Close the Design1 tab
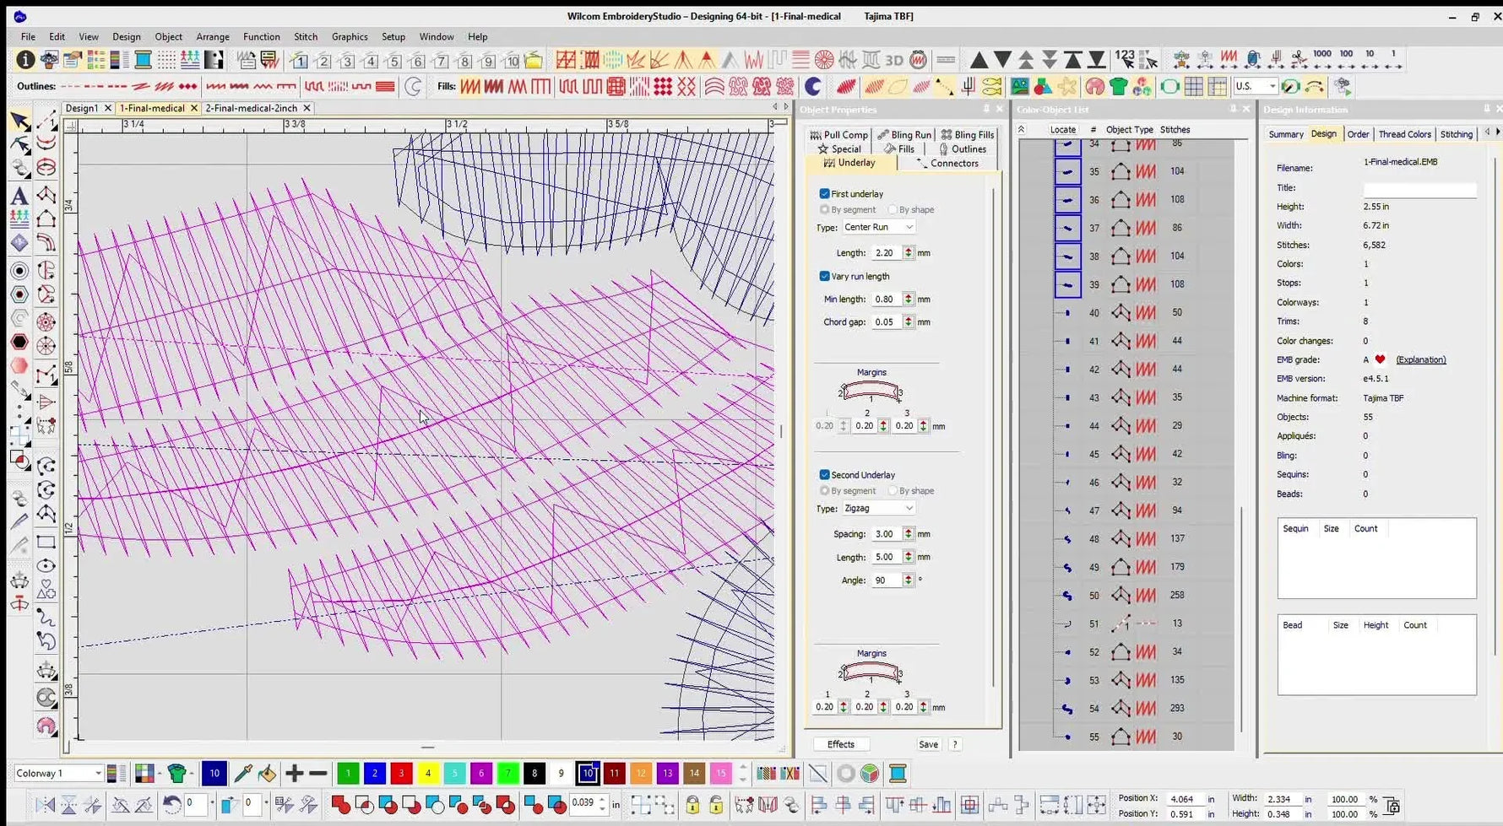 [x=108, y=108]
